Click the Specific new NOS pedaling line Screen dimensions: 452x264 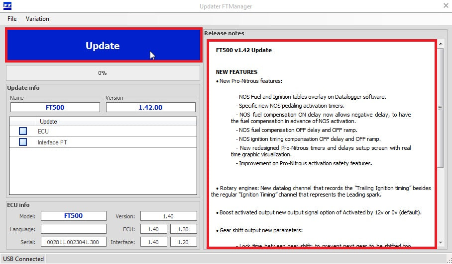click(290, 106)
